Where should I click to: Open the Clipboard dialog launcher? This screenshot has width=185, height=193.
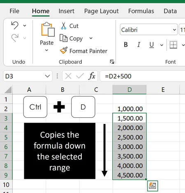tap(112, 62)
